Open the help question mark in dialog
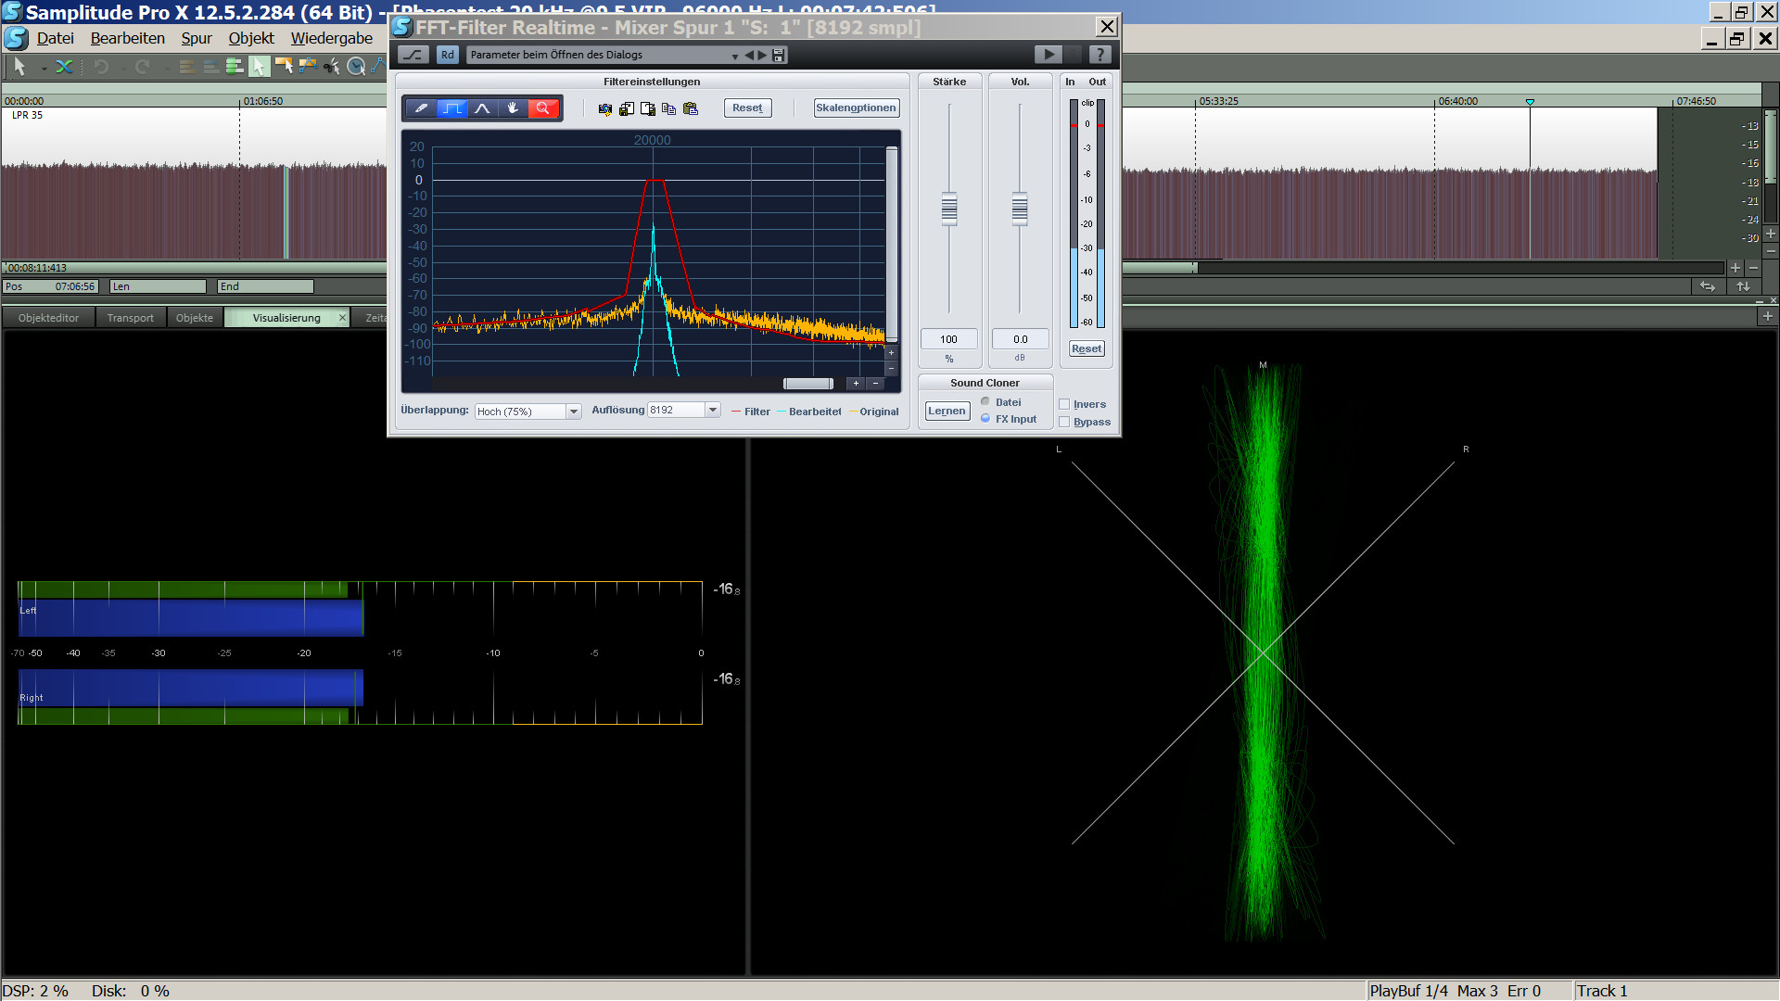Viewport: 1780px width, 1001px height. click(1100, 55)
